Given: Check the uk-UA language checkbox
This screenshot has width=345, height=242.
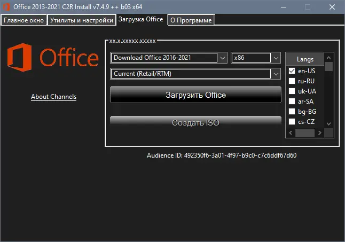Looking at the screenshot, I should click(292, 91).
